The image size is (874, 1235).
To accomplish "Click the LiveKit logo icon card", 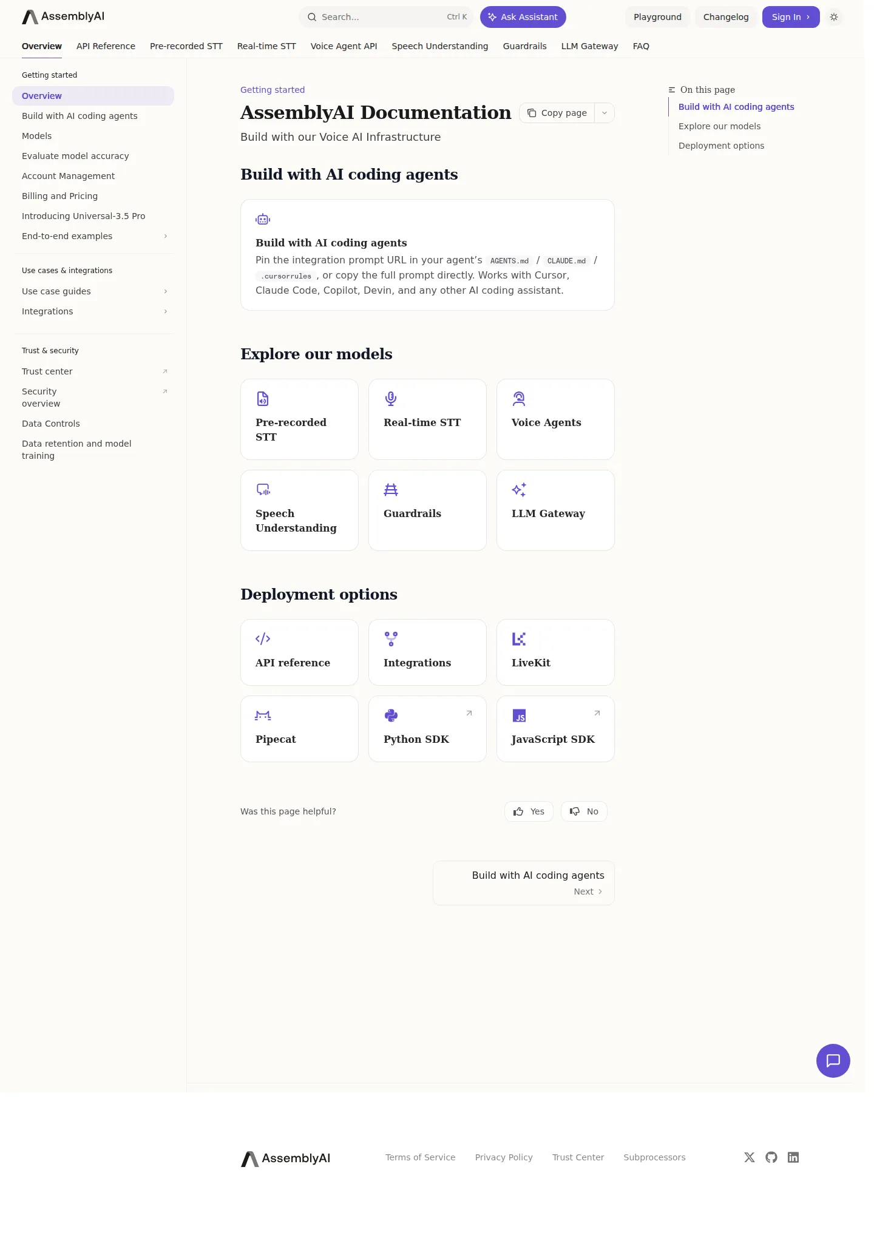I will [x=519, y=638].
